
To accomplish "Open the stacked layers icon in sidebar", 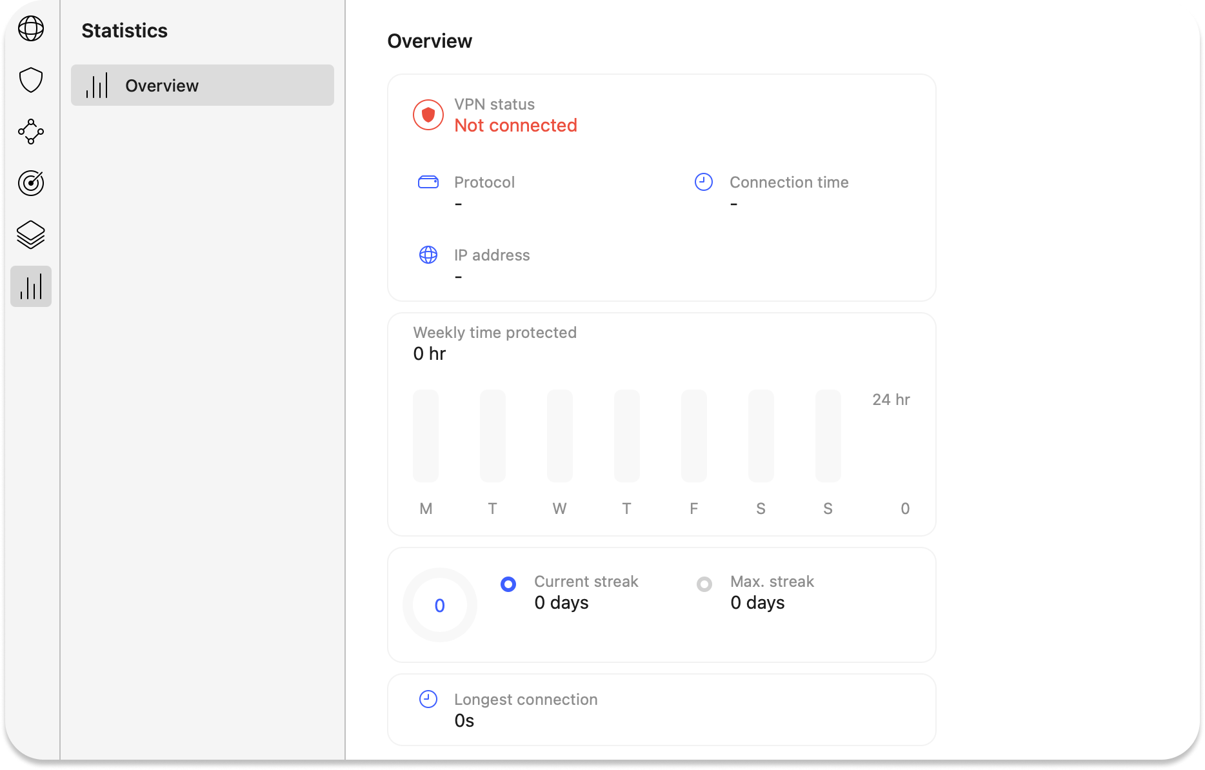I will pyautogui.click(x=31, y=235).
